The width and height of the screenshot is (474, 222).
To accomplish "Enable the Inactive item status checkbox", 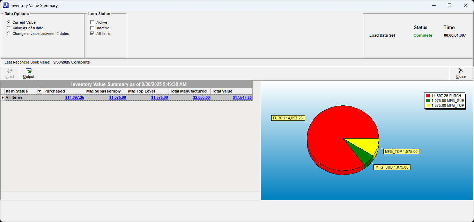I will click(92, 28).
